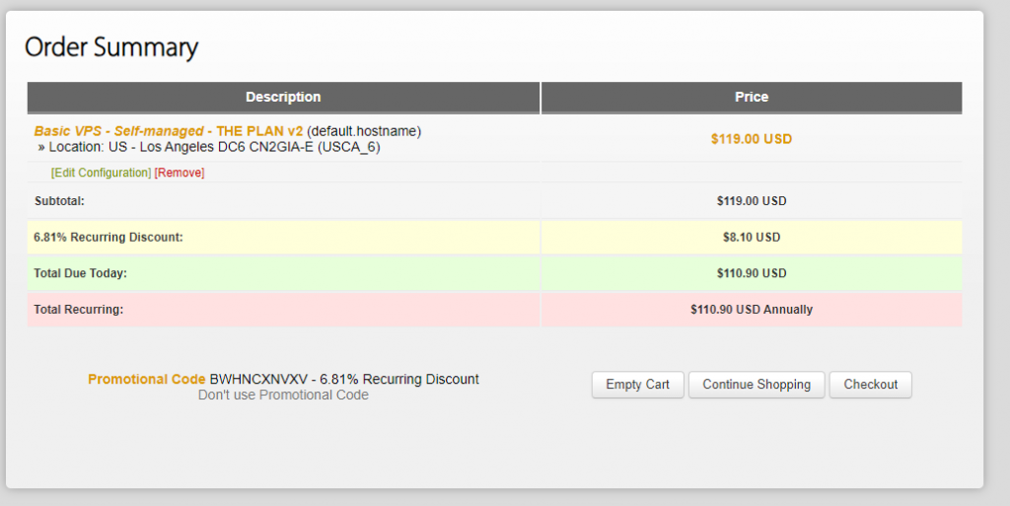Click the Price column header

click(x=752, y=98)
